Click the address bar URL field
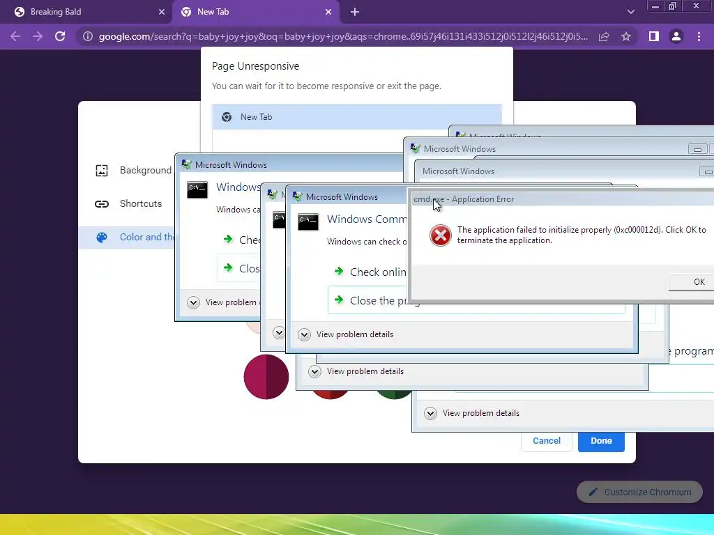This screenshot has height=535, width=714. coord(343,36)
